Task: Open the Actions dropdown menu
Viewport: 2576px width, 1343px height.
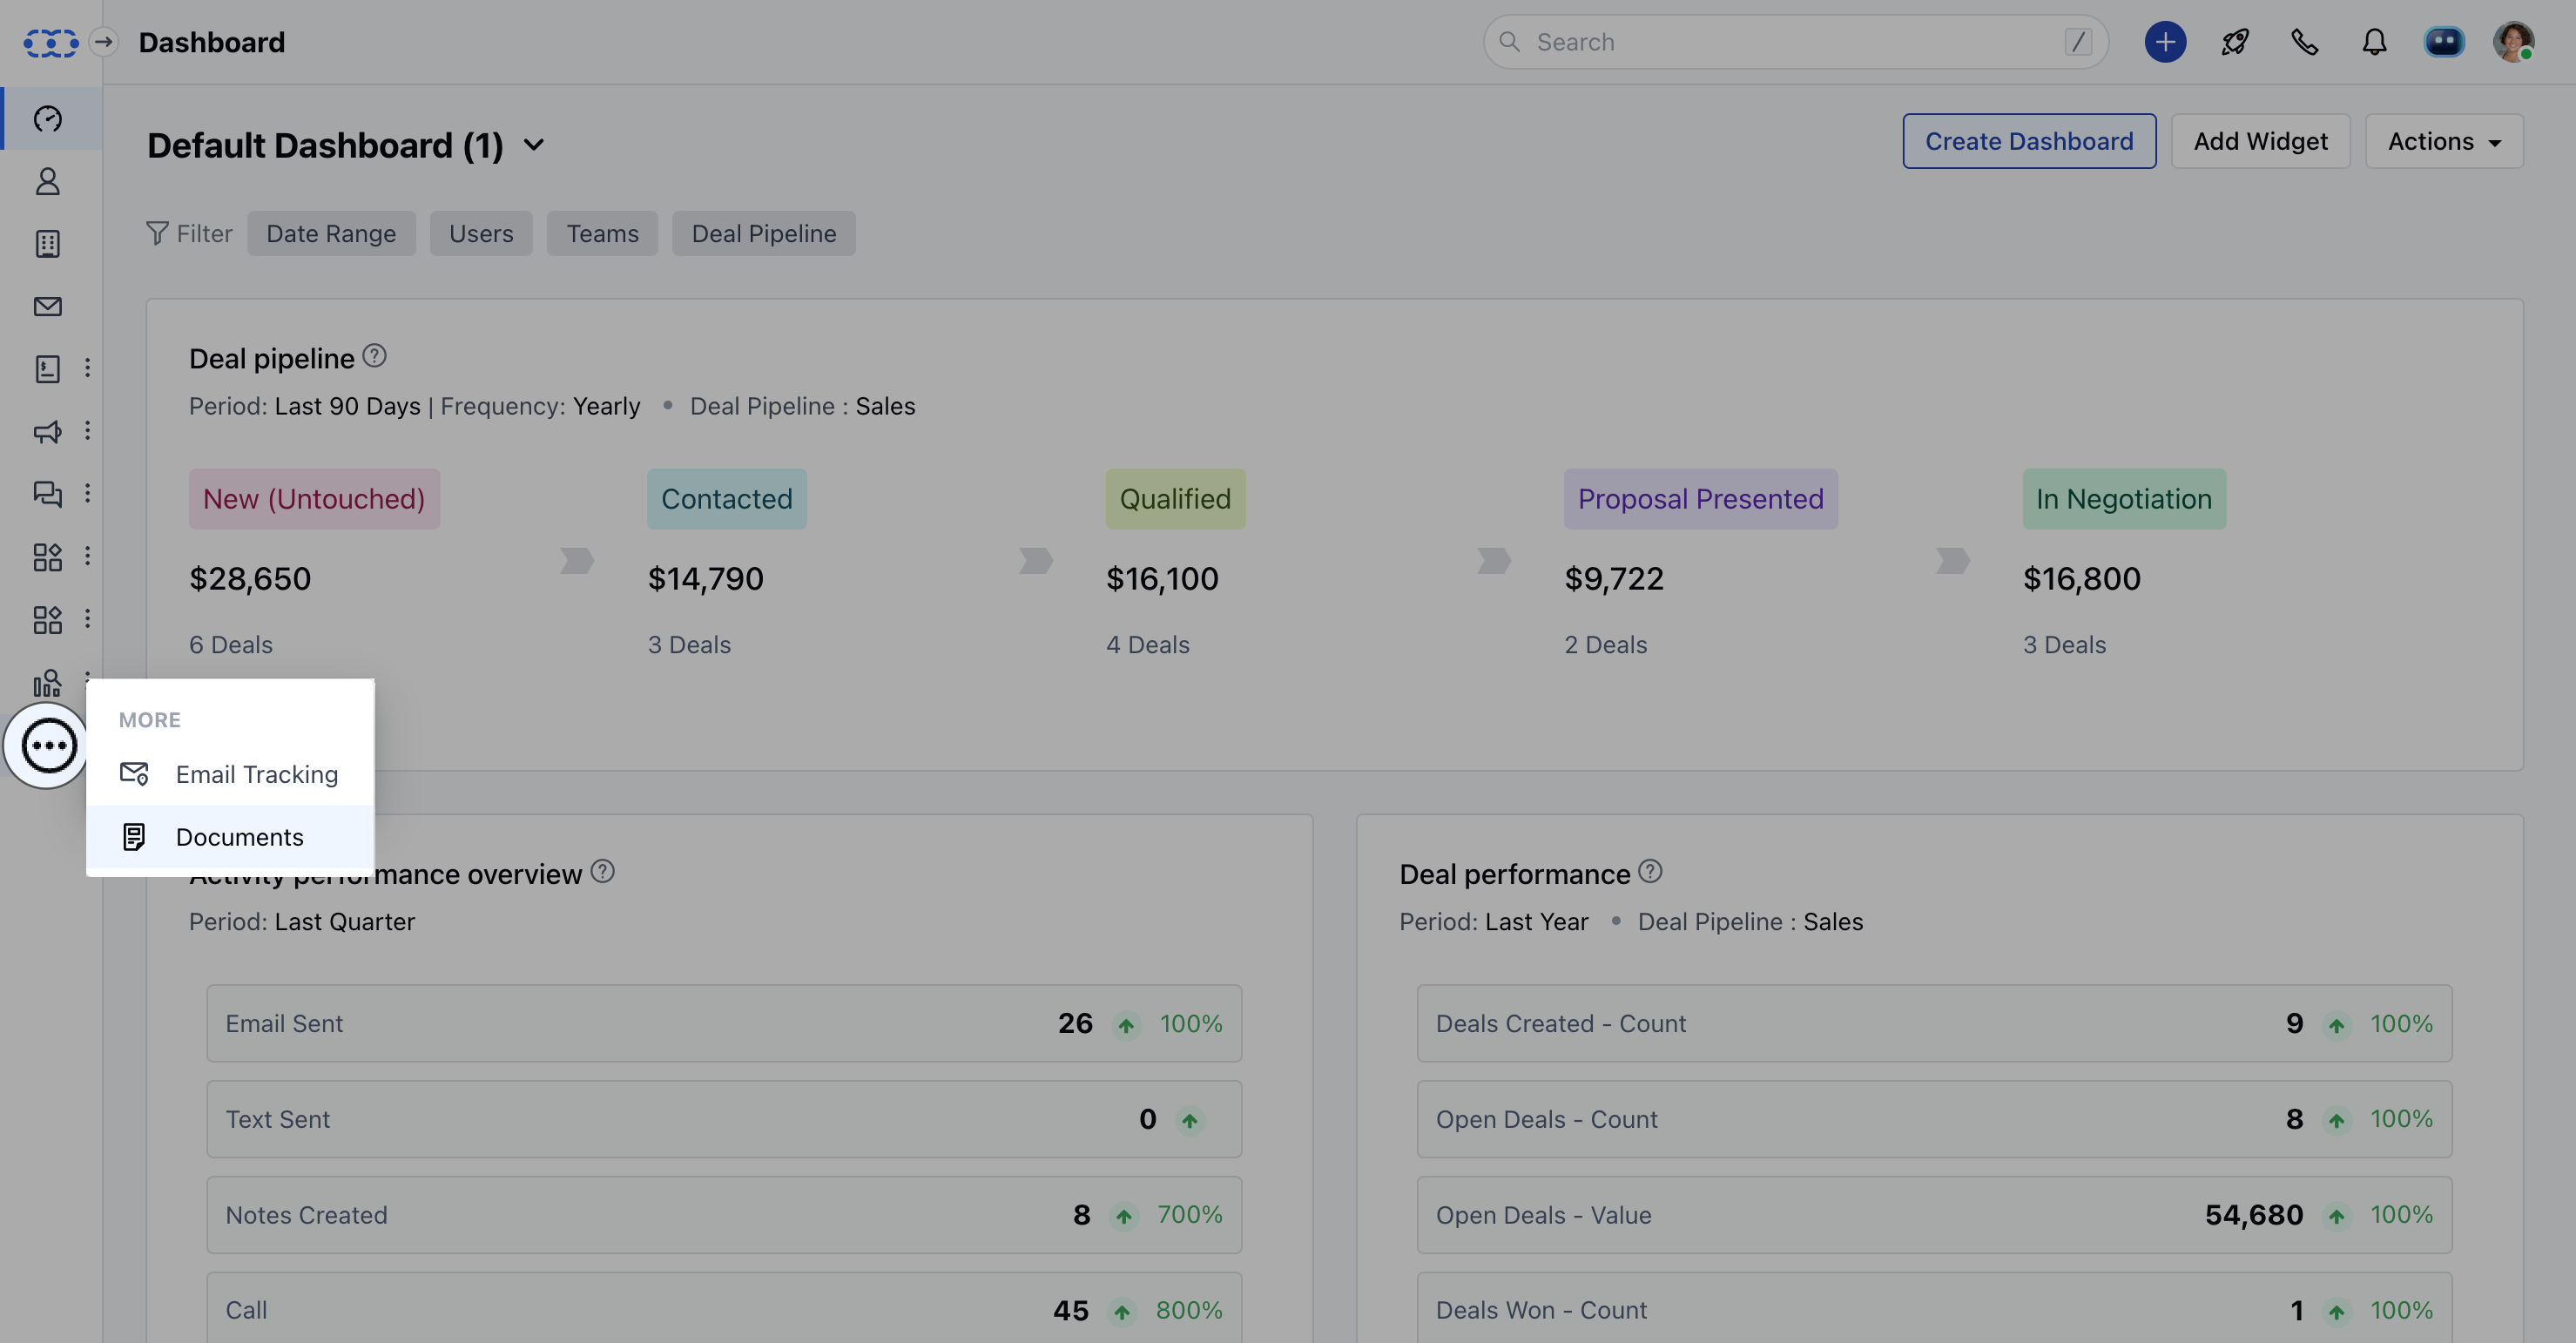Action: (x=2442, y=141)
